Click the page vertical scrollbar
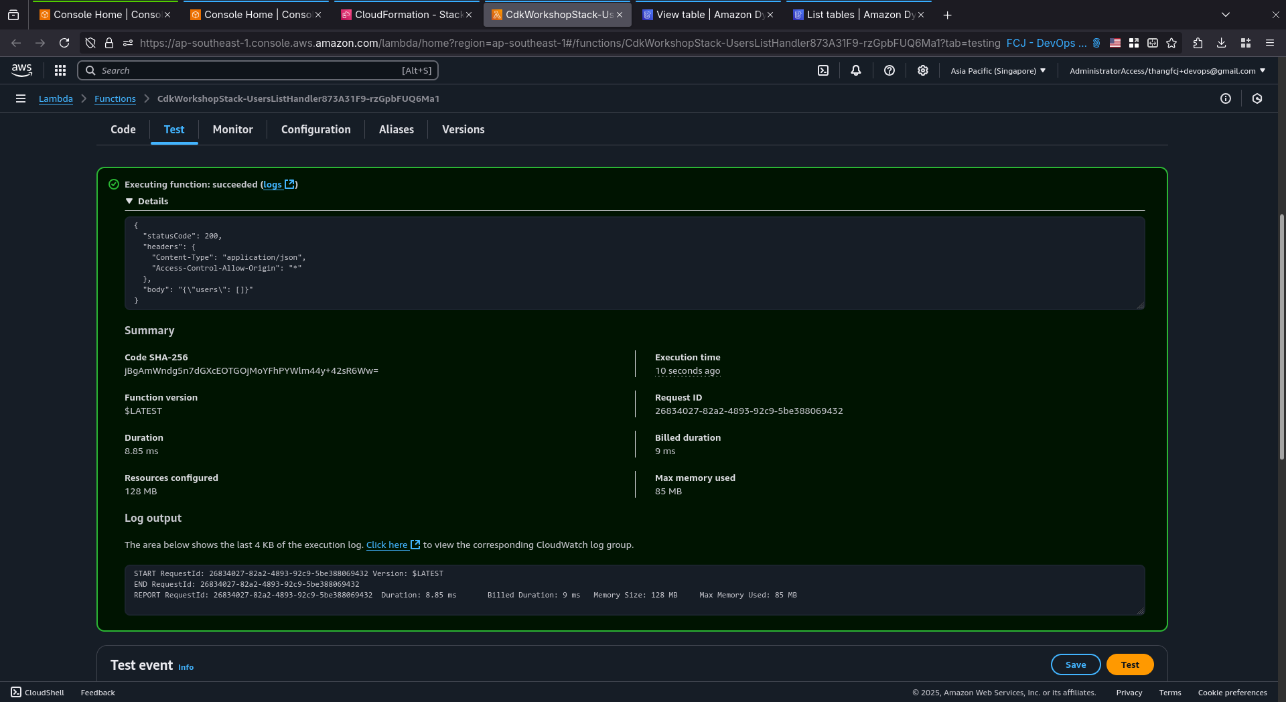Image resolution: width=1286 pixels, height=702 pixels. [1281, 336]
